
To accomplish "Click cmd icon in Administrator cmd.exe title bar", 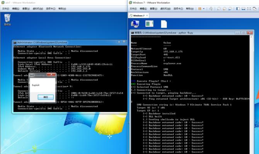I will point(15,43).
